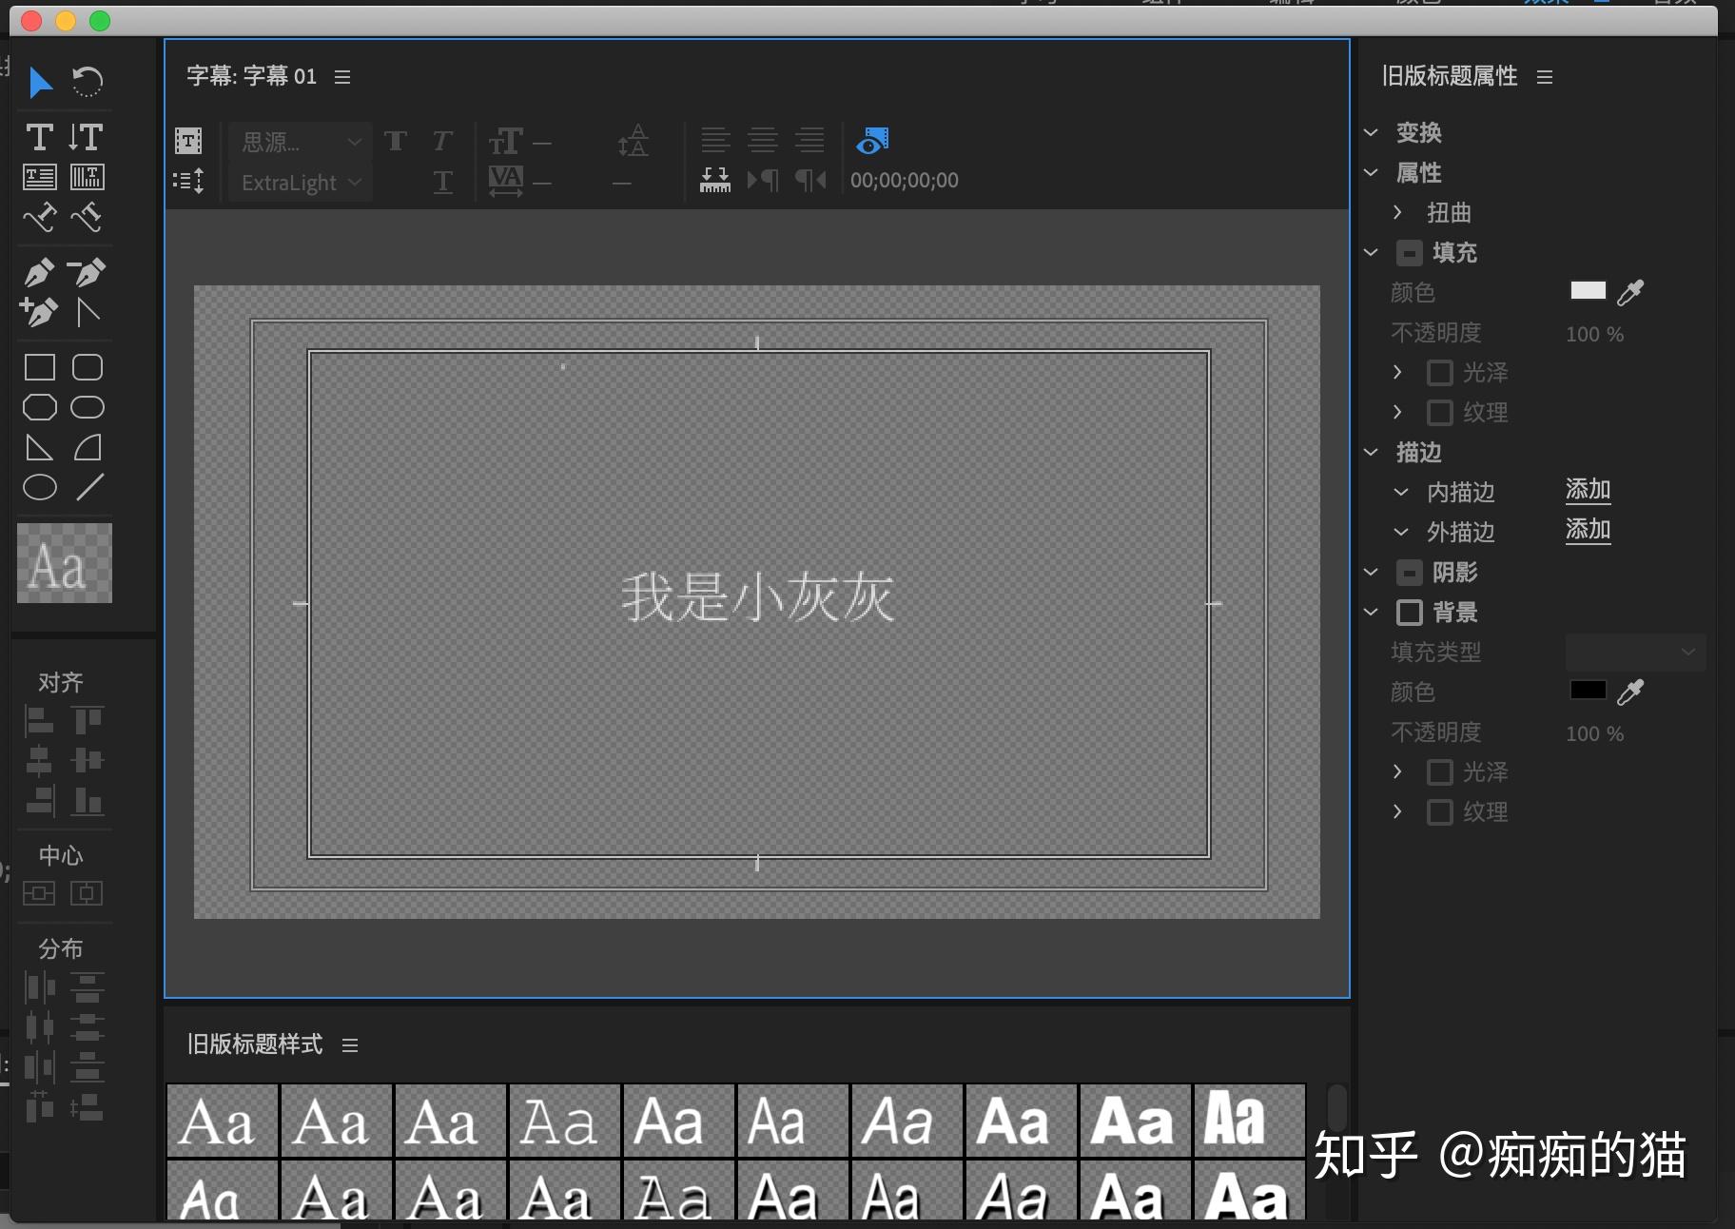
Task: Click 添加 next to 内描边
Action: [1589, 490]
